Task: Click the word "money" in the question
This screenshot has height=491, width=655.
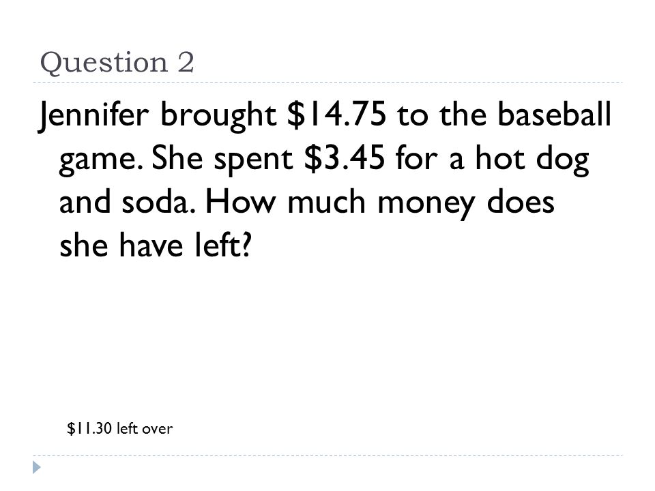Action: tap(426, 205)
